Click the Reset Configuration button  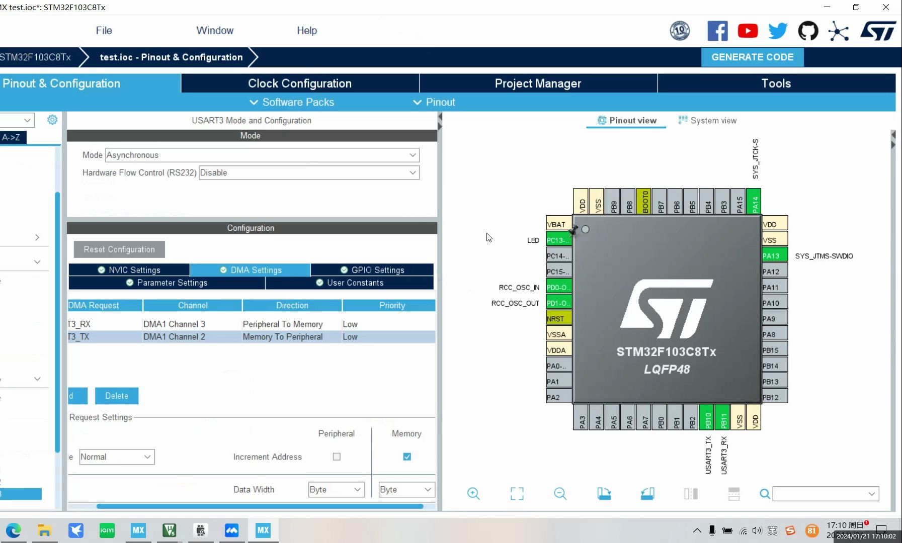(119, 249)
